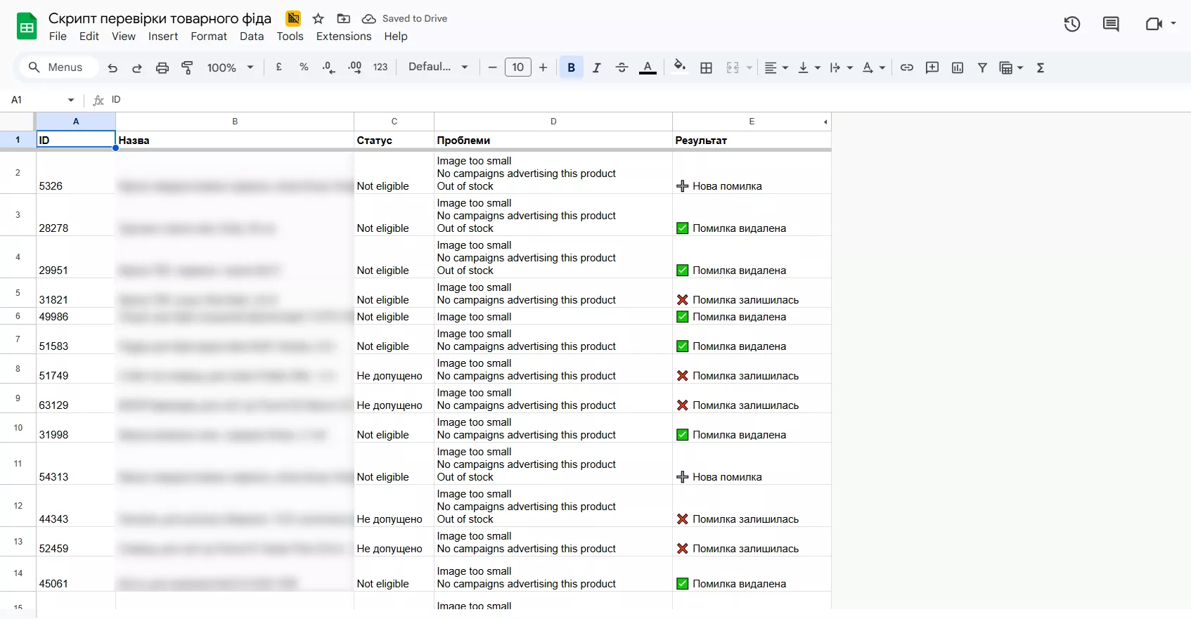Screen dimensions: 1191x619
Task: Open the comments panel icon
Action: point(1111,25)
